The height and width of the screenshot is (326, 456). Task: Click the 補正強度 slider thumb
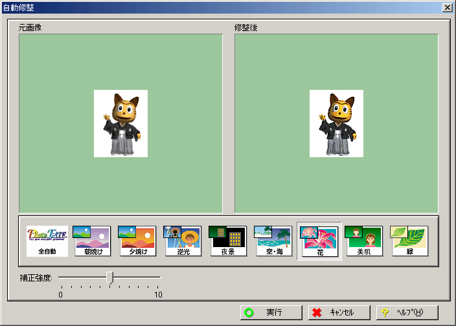(109, 278)
